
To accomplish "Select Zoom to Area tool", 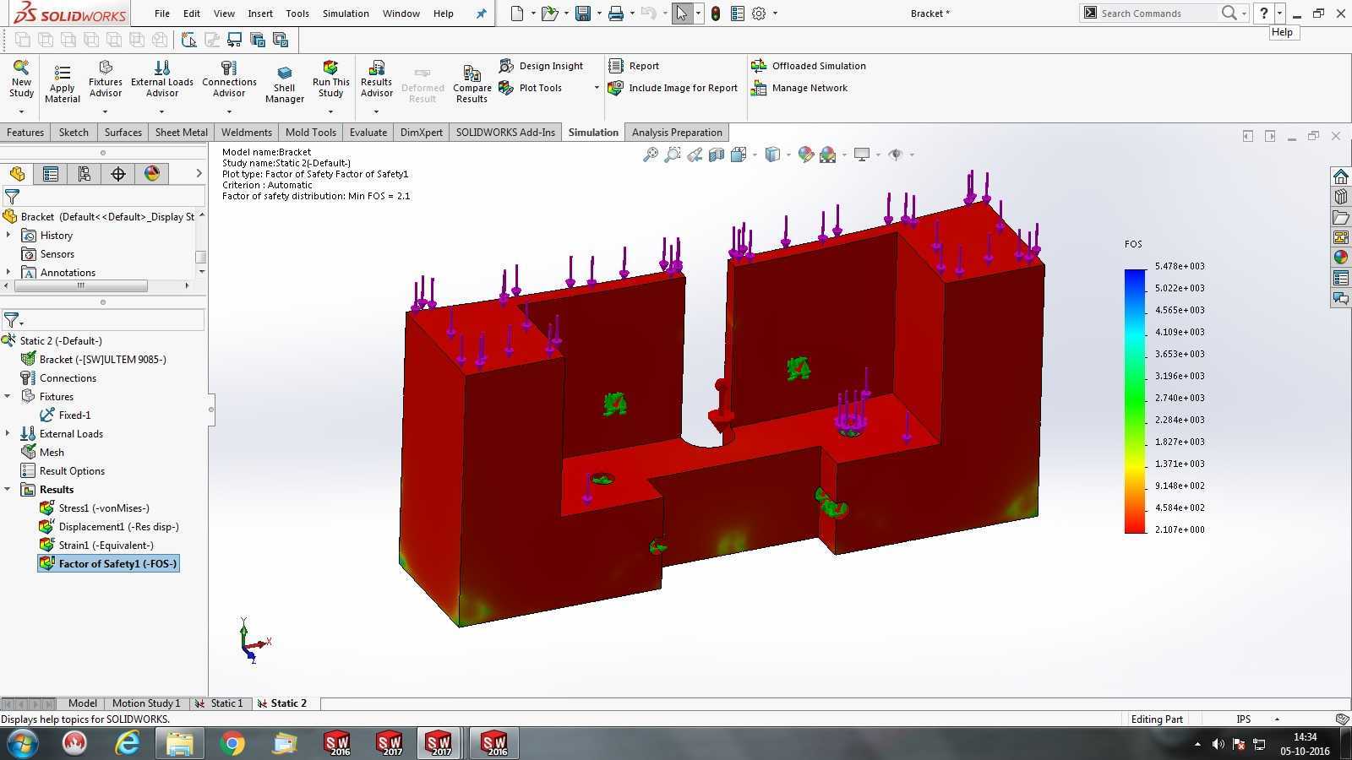I will 673,155.
